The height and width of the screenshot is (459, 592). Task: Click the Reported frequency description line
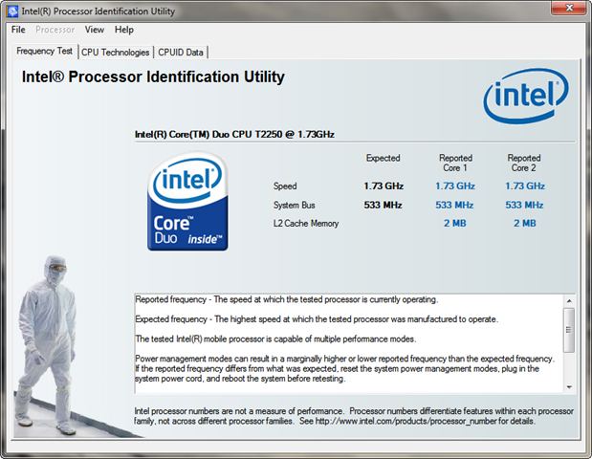(x=287, y=299)
